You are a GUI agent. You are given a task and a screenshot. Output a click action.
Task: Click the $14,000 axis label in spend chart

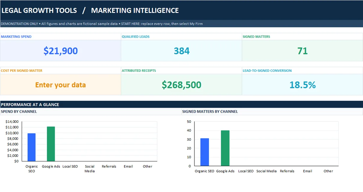[x=12, y=122]
